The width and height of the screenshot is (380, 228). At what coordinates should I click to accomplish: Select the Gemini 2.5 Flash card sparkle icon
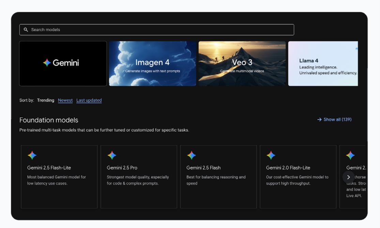(x=192, y=155)
